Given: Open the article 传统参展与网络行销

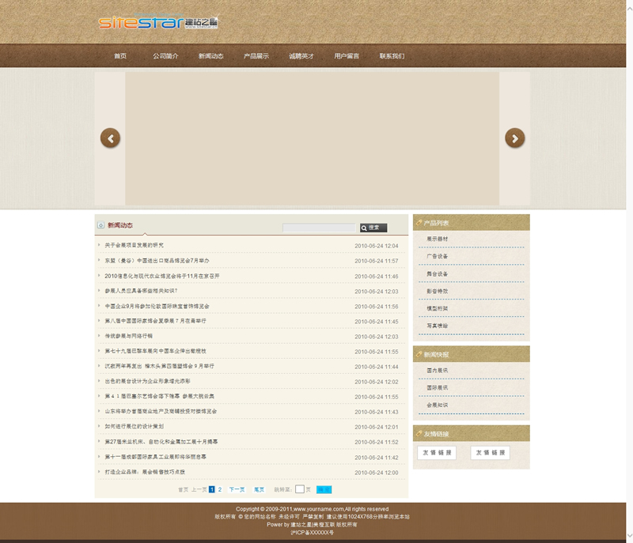Looking at the screenshot, I should (129, 337).
